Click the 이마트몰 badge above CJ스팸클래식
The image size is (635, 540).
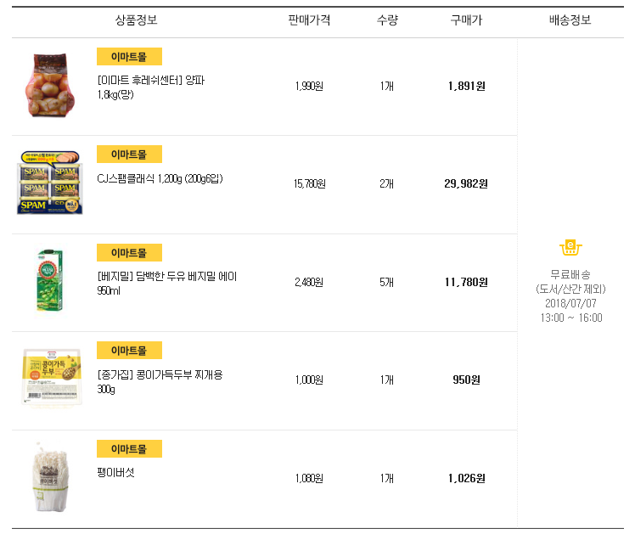pos(129,155)
